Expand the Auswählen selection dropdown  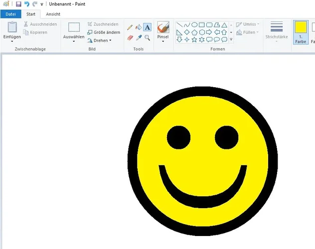click(74, 41)
